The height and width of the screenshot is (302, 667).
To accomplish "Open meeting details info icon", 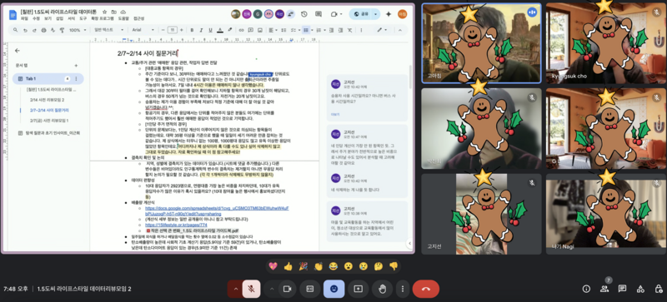I will (x=586, y=289).
